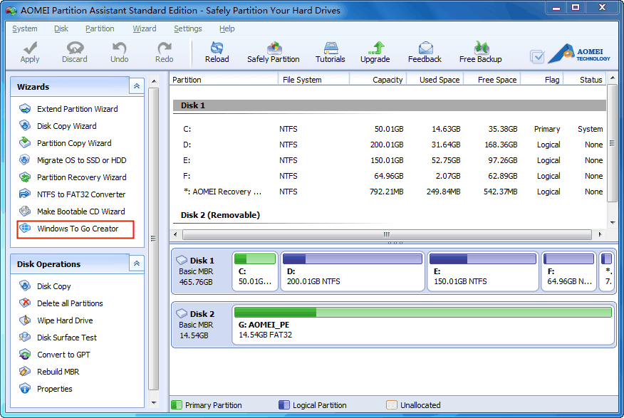
Task: Click the Partition Copy Wizard icon
Action: 25,142
